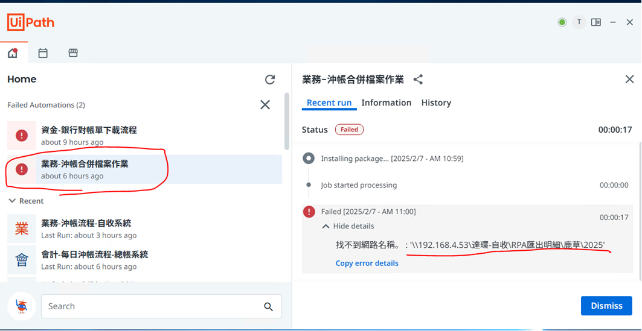Refresh the Home automation list
This screenshot has width=642, height=331.
[x=270, y=80]
